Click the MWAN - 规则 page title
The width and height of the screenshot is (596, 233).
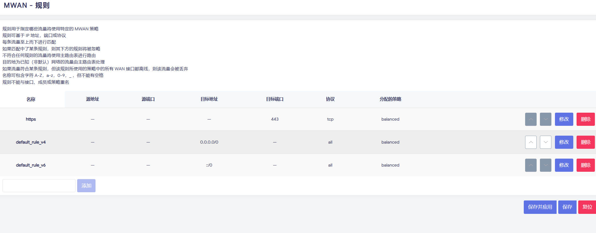pos(27,5)
